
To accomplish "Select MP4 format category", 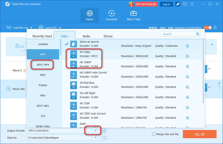I will [x=43, y=54].
